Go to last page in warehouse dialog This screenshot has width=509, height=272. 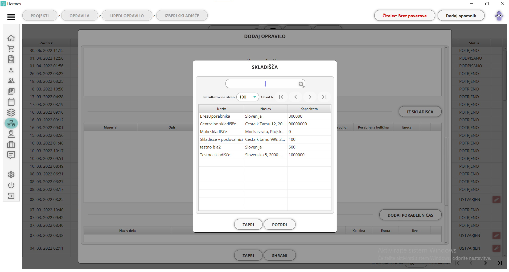(324, 97)
